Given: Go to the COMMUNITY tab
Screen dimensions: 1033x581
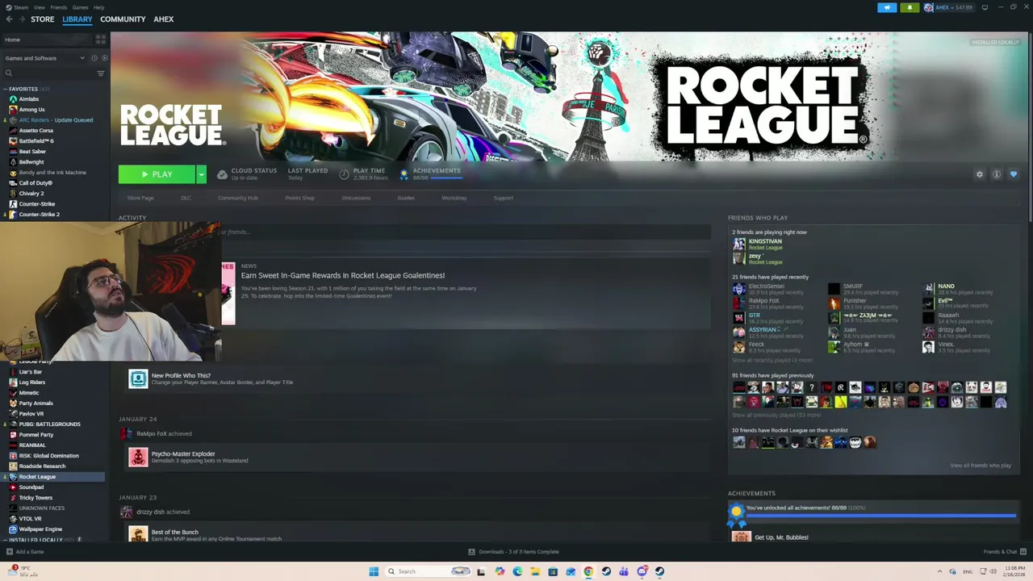Looking at the screenshot, I should click(123, 19).
